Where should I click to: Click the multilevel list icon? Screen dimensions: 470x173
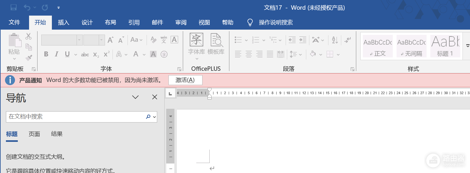click(272, 40)
